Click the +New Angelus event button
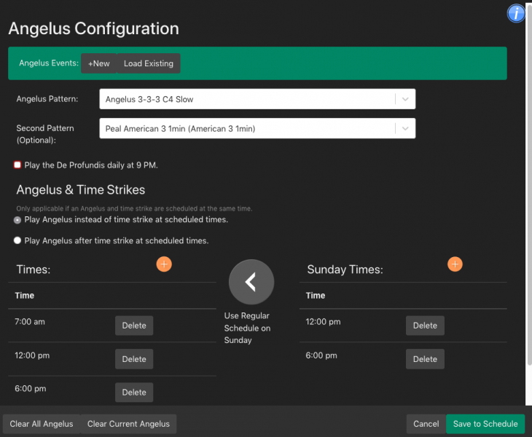This screenshot has width=532, height=437. click(98, 63)
